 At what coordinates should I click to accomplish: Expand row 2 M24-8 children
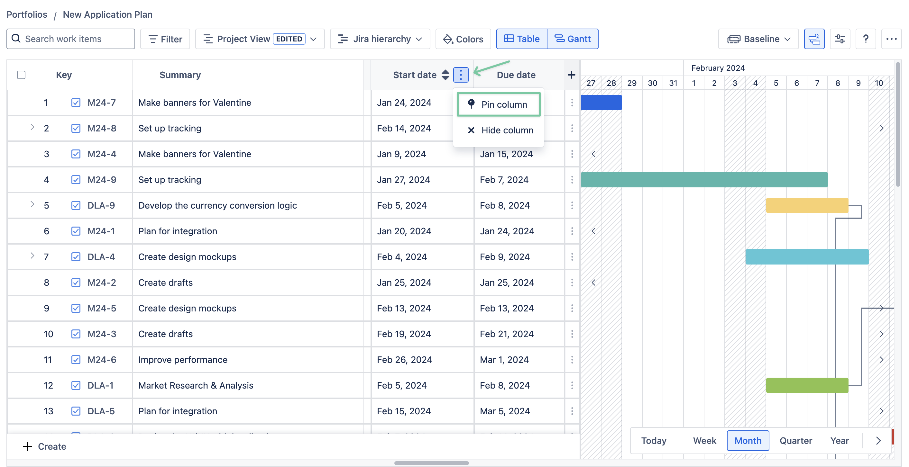tap(32, 127)
